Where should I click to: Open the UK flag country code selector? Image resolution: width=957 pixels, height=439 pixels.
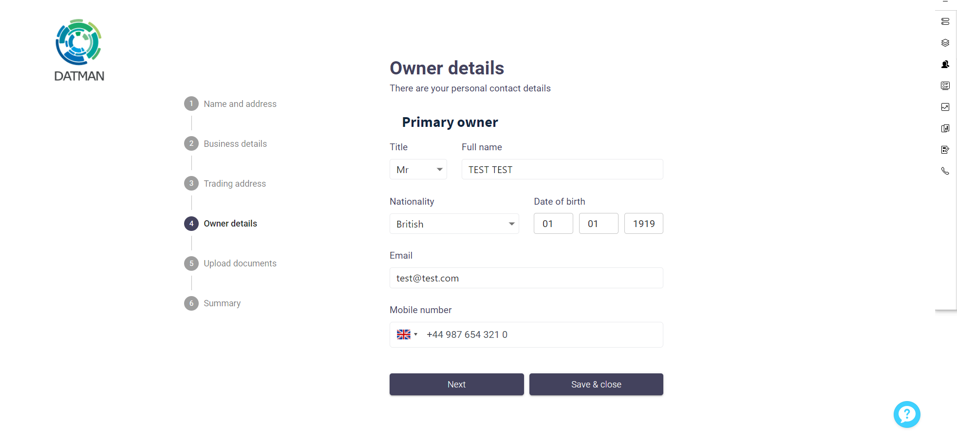407,334
